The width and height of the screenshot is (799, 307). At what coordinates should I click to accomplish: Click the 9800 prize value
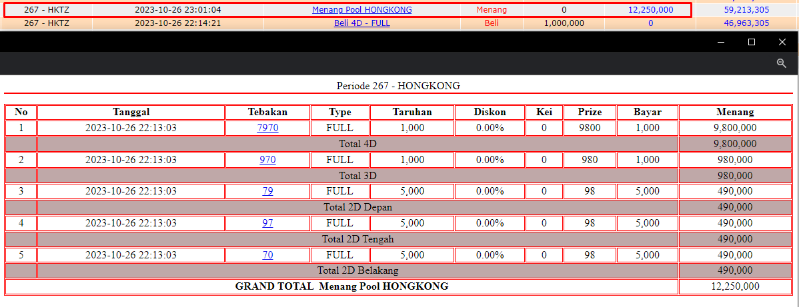point(590,128)
